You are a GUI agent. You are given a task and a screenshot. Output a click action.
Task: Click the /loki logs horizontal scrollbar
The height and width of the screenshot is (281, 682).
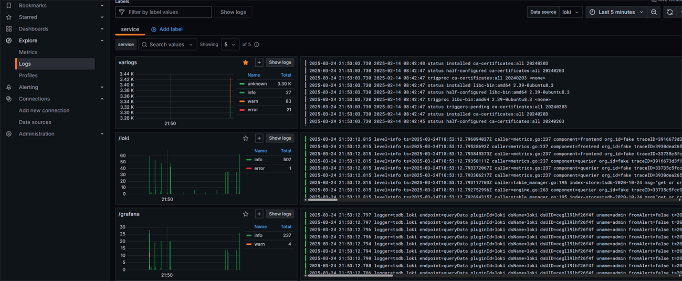click(322, 200)
